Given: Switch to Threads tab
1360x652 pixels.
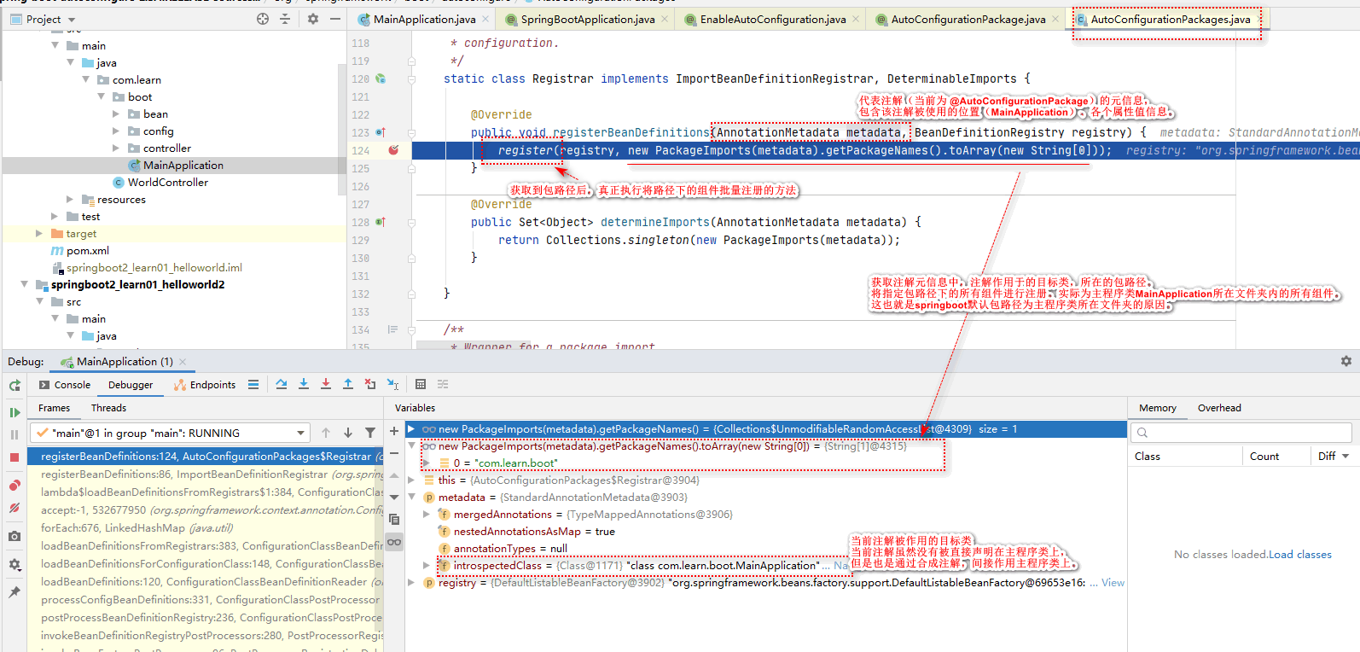Looking at the screenshot, I should tap(108, 408).
